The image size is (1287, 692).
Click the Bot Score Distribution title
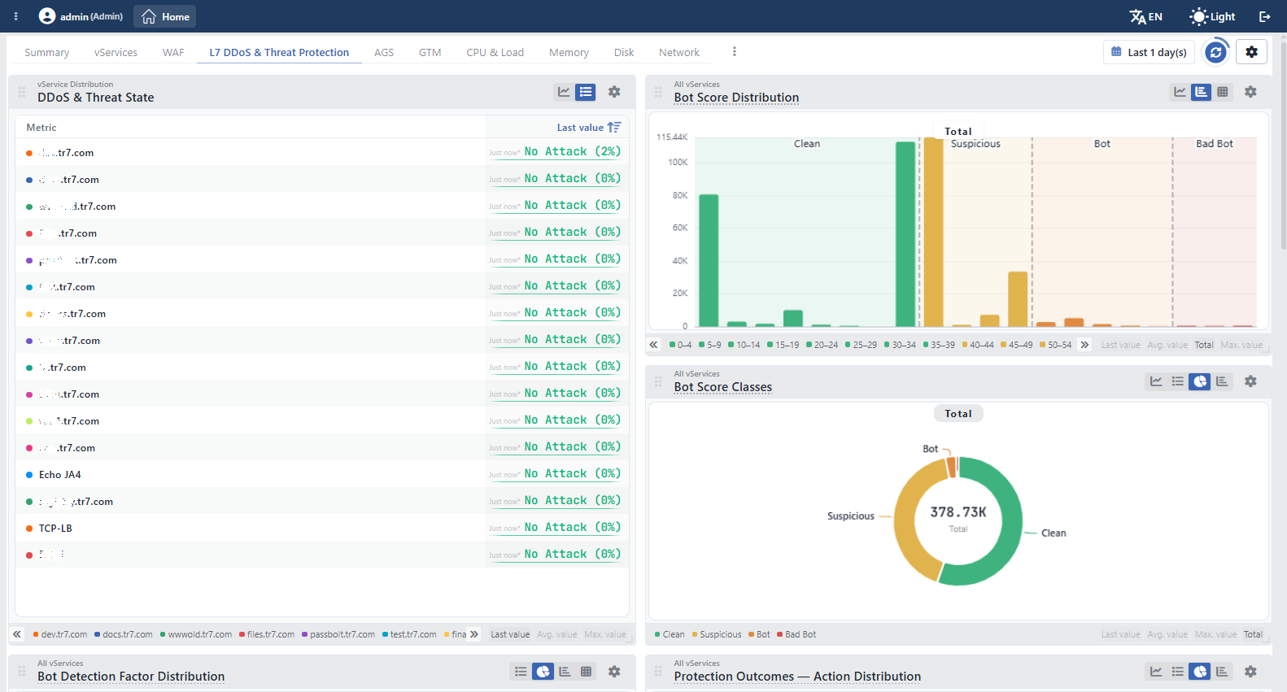click(x=736, y=98)
